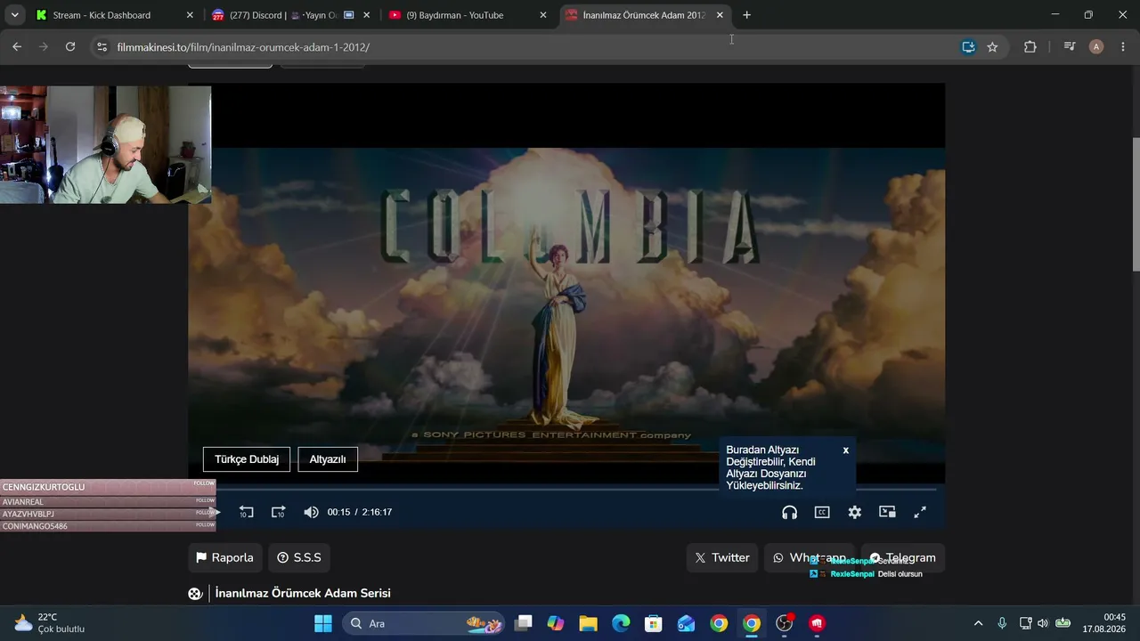Open Task View from the taskbar
The width and height of the screenshot is (1140, 641).
pos(523,623)
